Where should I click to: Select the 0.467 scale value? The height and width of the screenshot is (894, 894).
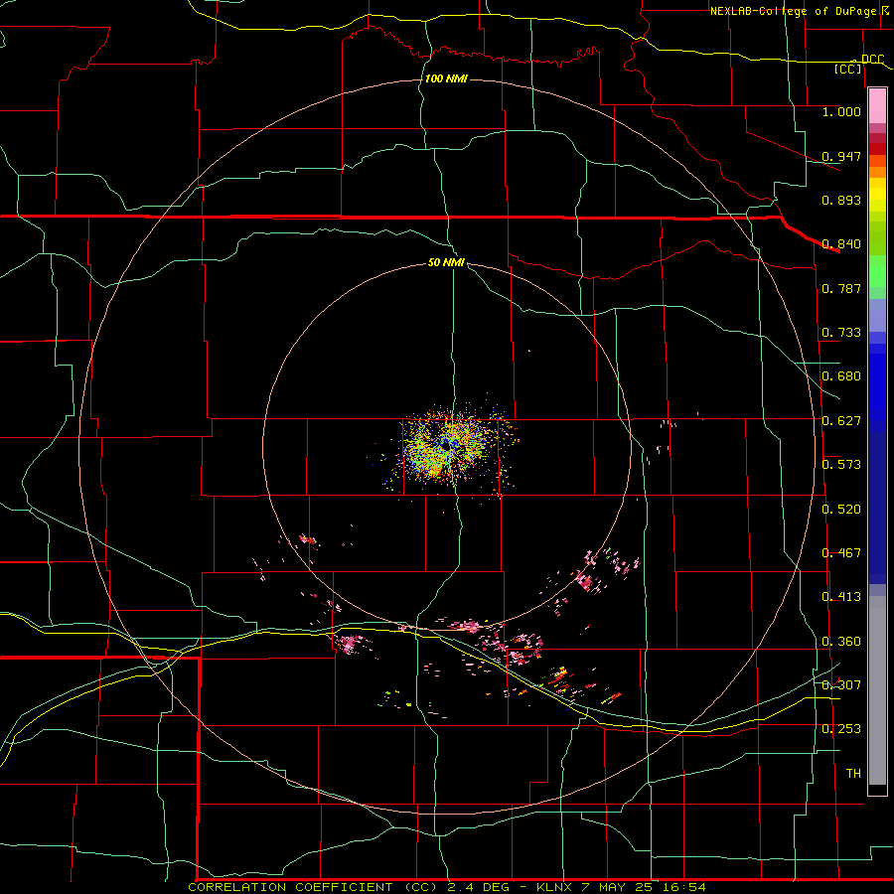click(841, 553)
